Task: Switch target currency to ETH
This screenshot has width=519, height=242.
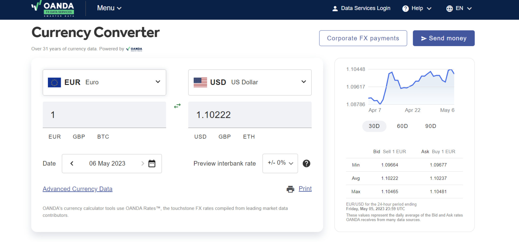Action: click(x=249, y=137)
